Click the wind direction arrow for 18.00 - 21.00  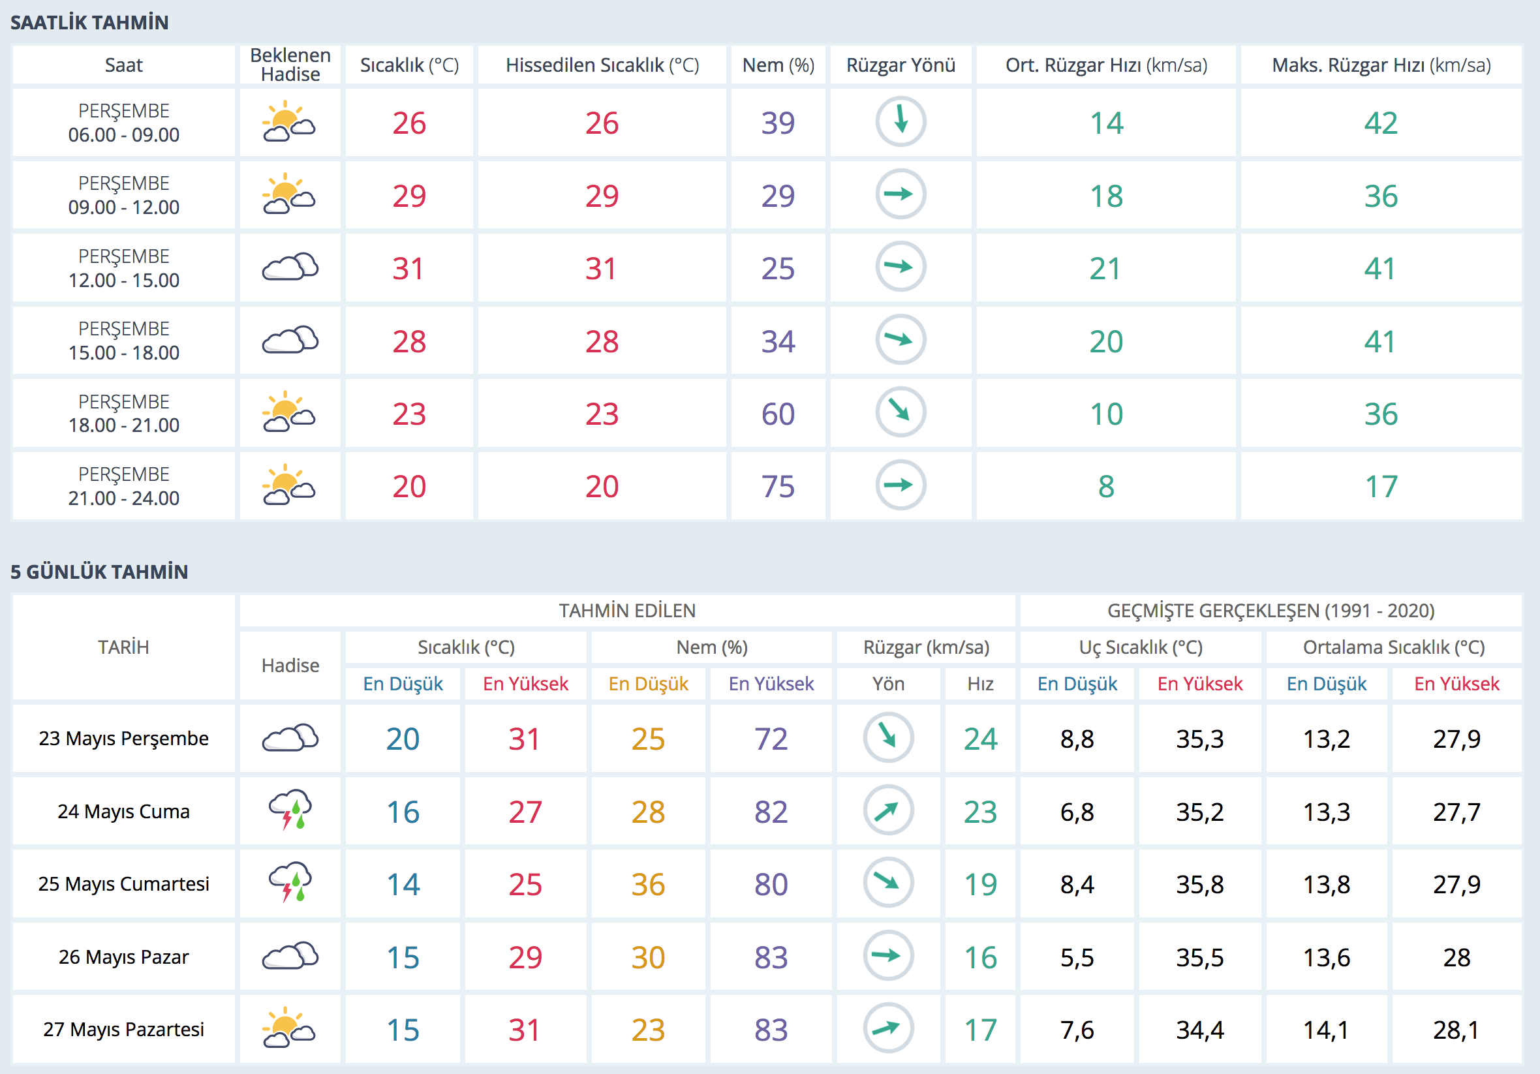900,412
